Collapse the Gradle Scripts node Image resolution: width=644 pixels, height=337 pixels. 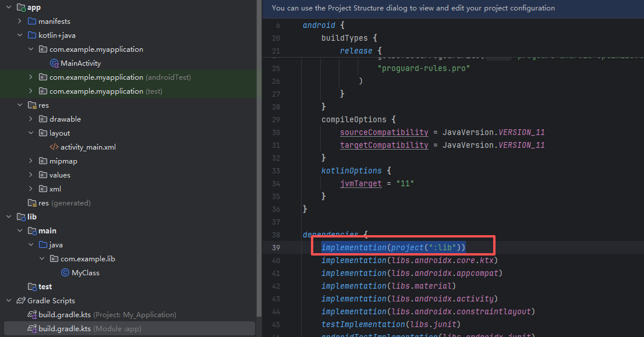click(x=9, y=300)
